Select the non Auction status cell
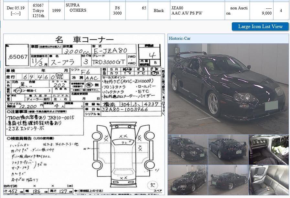The height and width of the screenshot is (198, 290). (239, 10)
